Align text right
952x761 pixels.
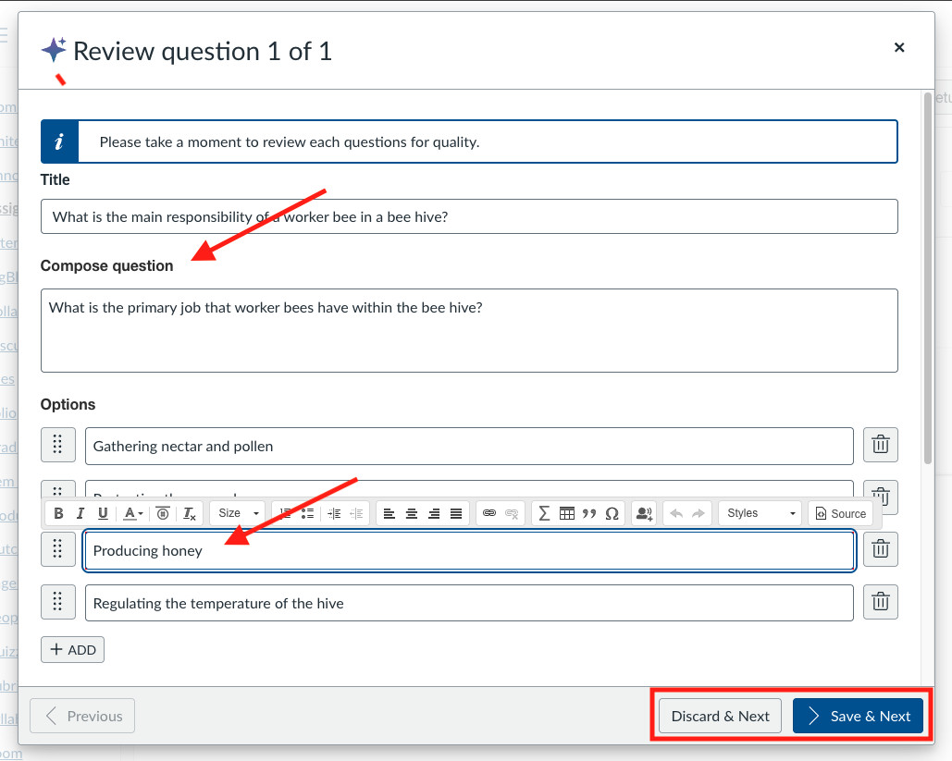click(x=434, y=513)
